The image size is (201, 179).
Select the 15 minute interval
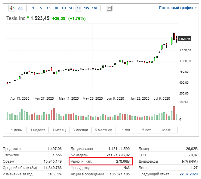[48, 8]
